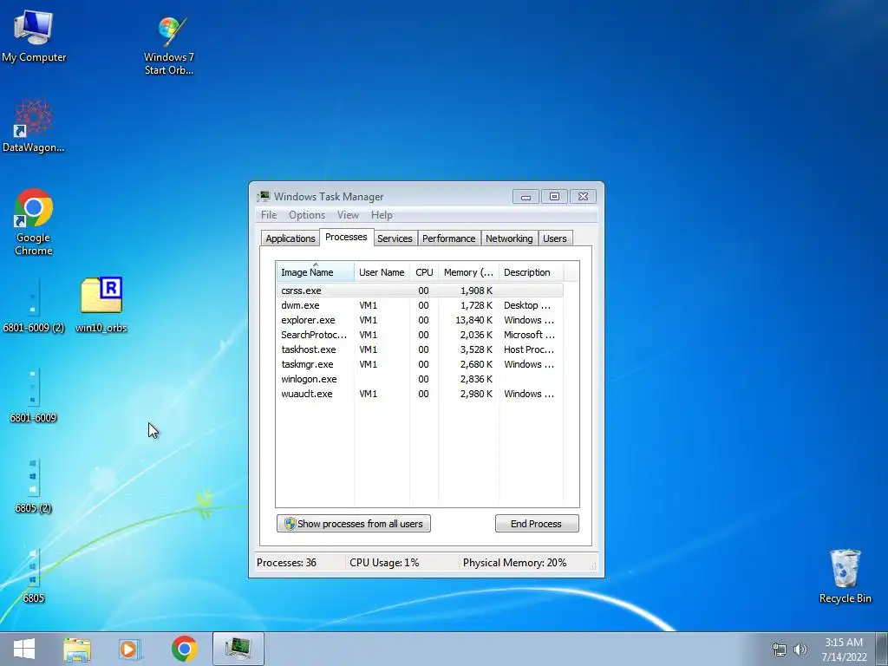
Task: Select Google Chrome desktop shortcut
Action: [x=34, y=222]
